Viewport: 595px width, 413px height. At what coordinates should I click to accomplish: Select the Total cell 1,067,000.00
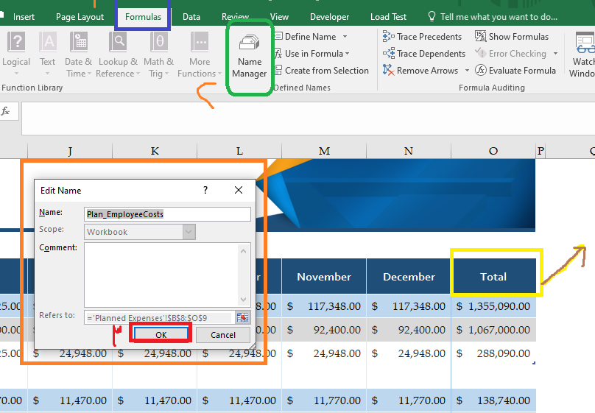493,330
